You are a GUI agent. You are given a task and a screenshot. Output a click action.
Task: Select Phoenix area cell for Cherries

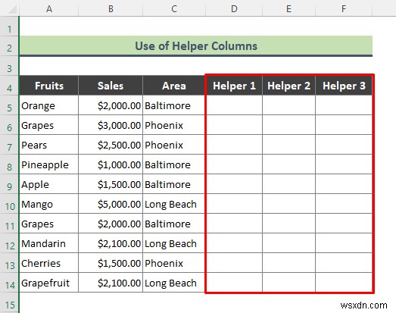click(174, 263)
